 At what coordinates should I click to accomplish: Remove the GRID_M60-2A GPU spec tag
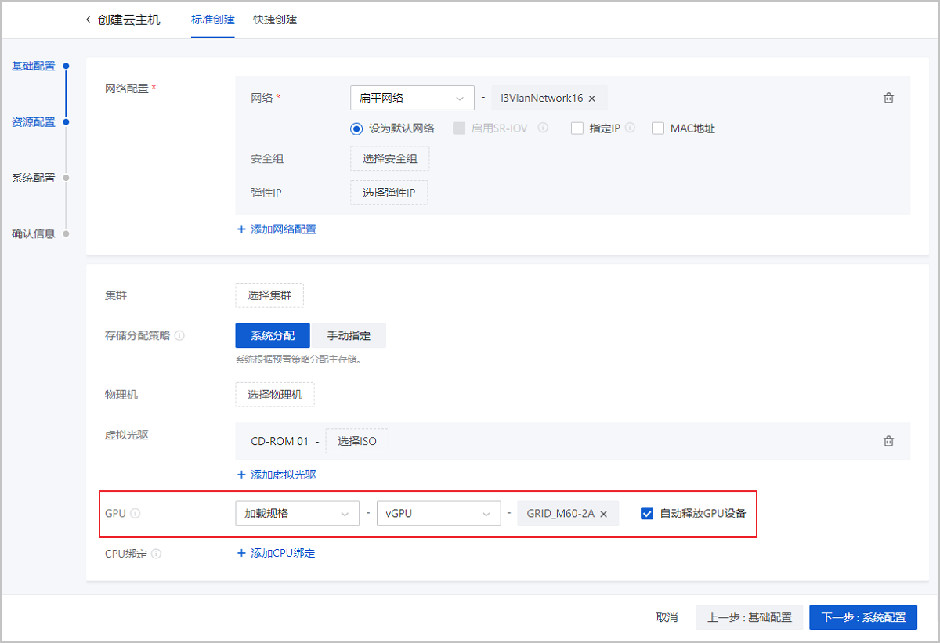tap(604, 514)
